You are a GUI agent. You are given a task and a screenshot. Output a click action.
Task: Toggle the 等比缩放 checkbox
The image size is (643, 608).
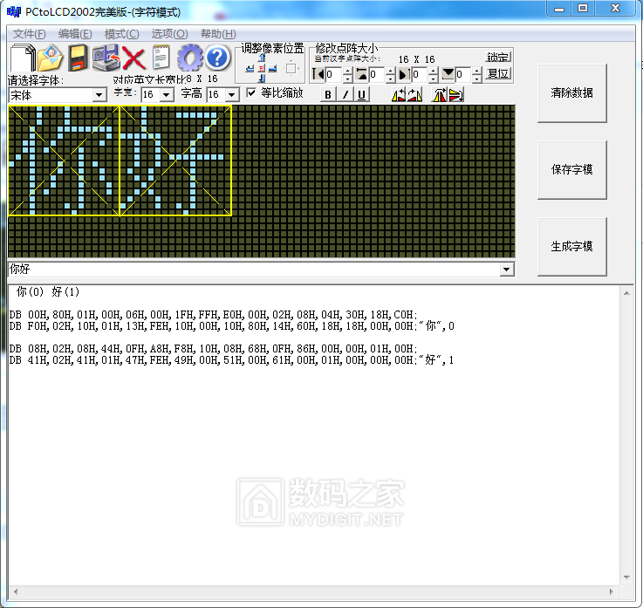[x=251, y=92]
